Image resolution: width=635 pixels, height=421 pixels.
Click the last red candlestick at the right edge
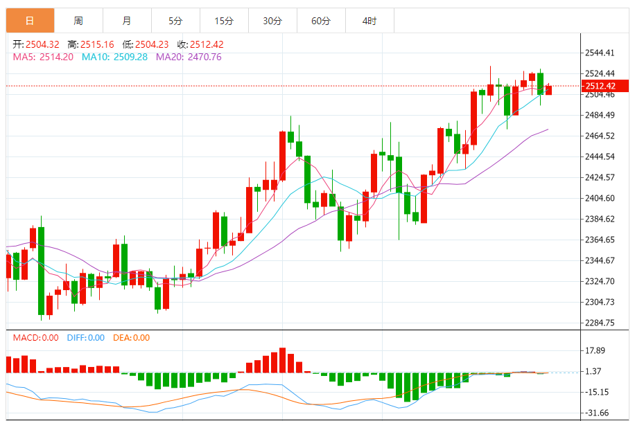point(548,90)
